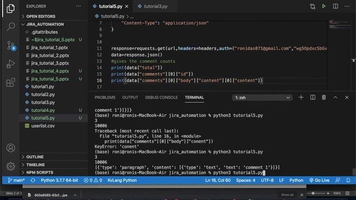Open changes compare icon in editor toolbar

coord(313,6)
